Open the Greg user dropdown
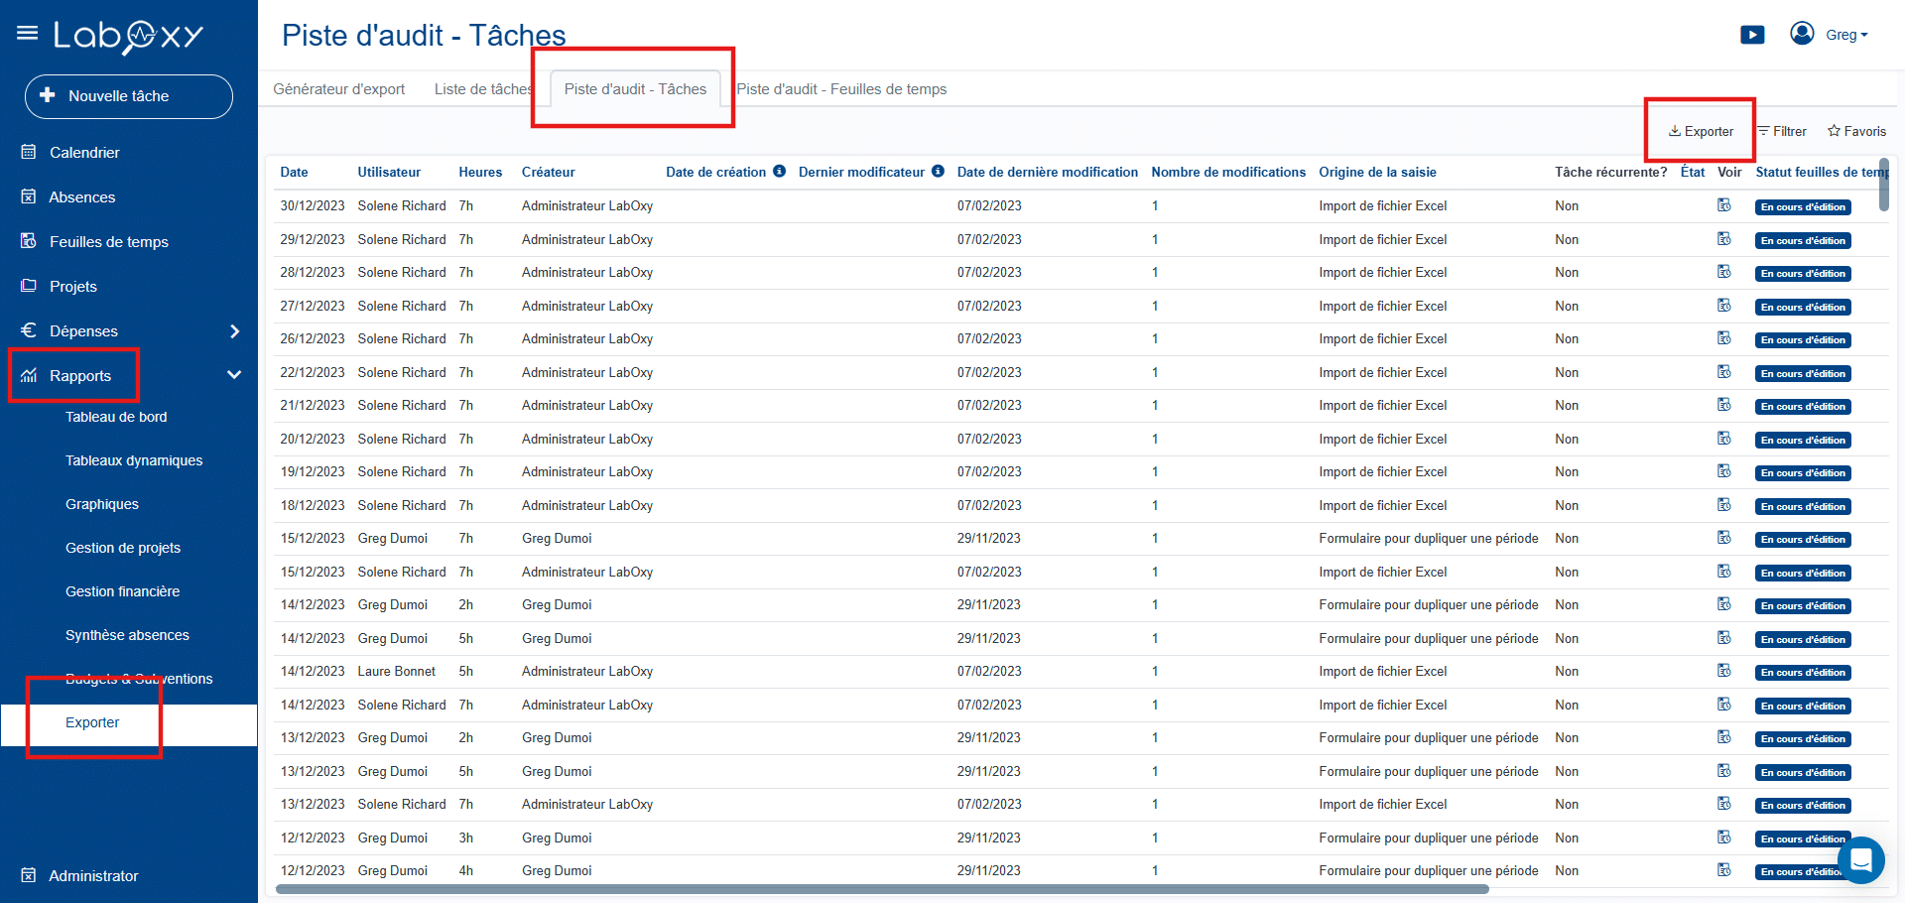Image resolution: width=1905 pixels, height=903 pixels. pos(1846,35)
